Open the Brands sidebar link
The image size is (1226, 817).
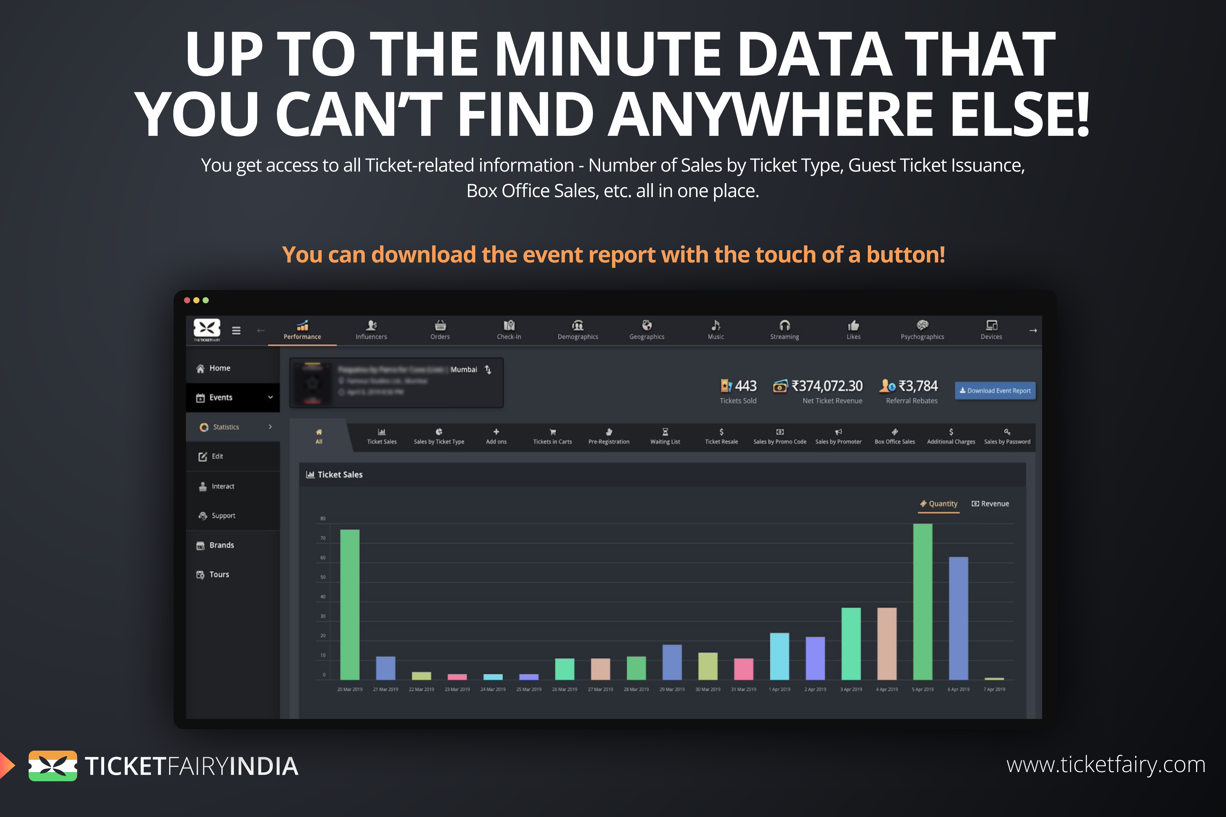[221, 545]
